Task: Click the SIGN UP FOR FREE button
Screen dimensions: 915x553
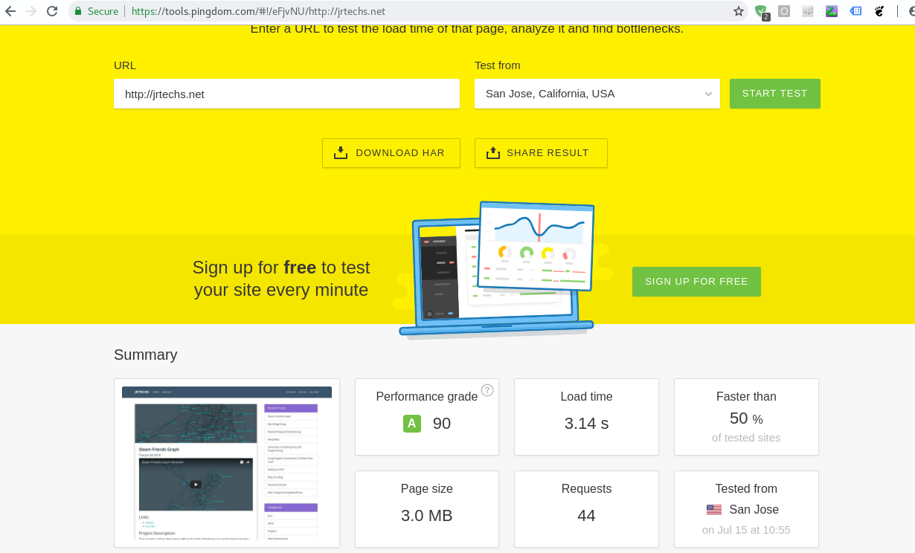Action: pos(696,282)
